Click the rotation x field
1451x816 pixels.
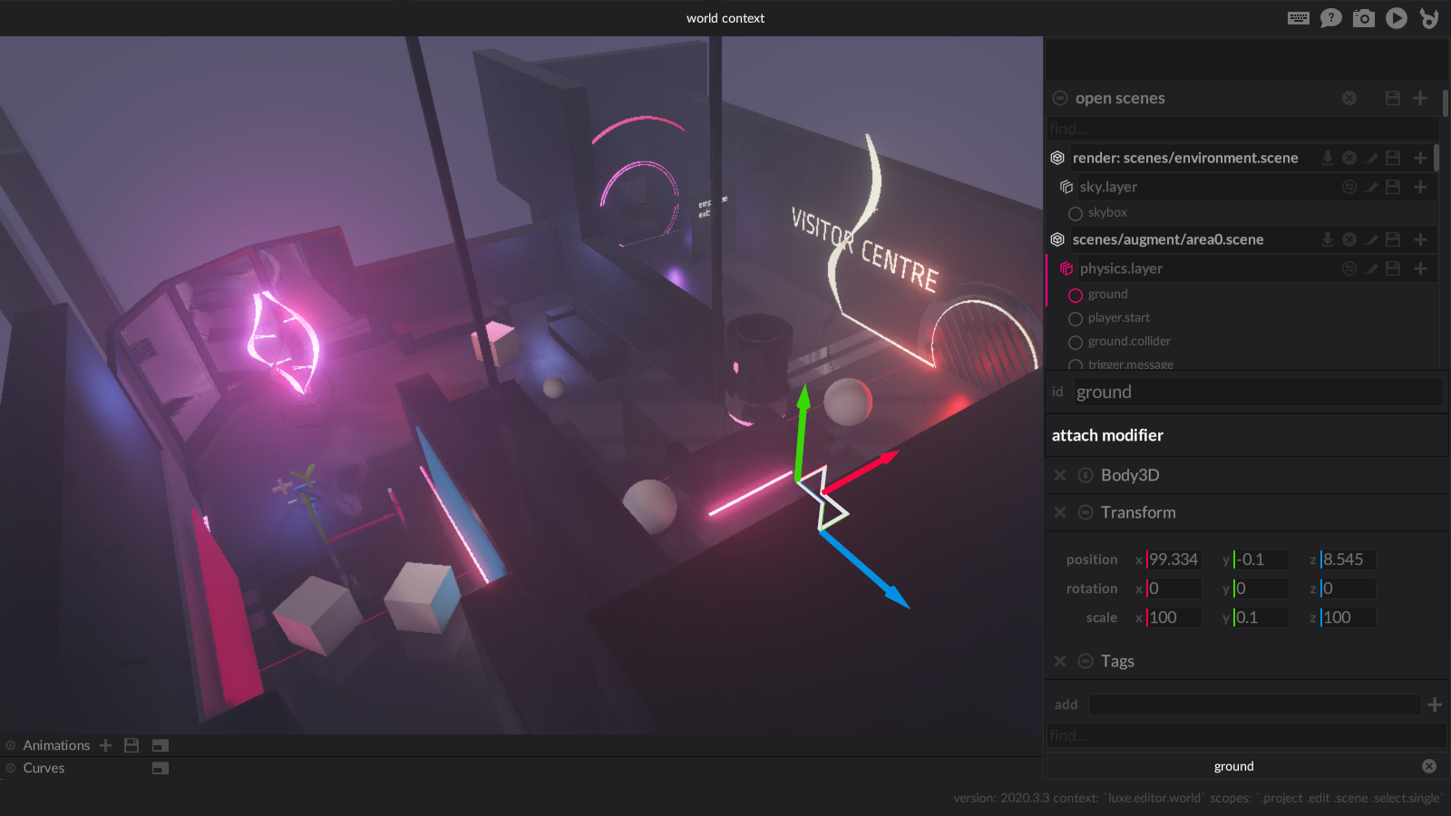click(x=1173, y=588)
